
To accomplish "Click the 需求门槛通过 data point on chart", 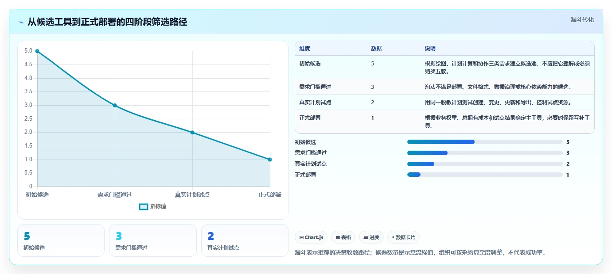I will pos(115,105).
